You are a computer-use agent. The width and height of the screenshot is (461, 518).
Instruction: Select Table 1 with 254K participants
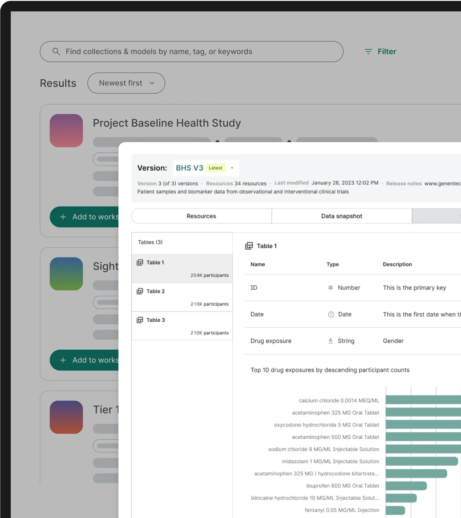click(182, 268)
